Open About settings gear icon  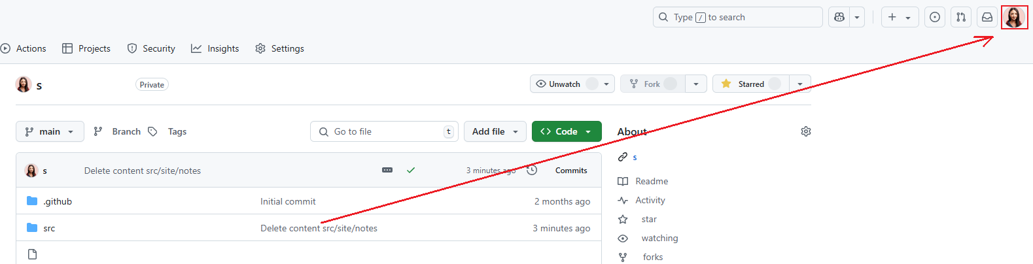(x=806, y=131)
